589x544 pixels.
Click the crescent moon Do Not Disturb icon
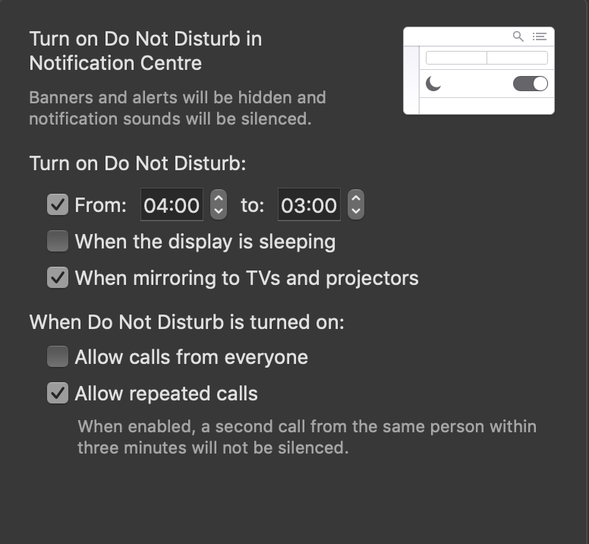[433, 84]
